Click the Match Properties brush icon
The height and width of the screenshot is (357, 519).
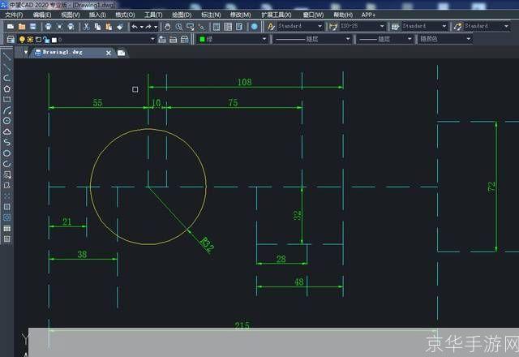pos(120,27)
